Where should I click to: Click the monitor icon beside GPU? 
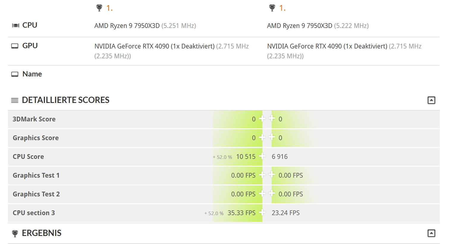tap(15, 46)
